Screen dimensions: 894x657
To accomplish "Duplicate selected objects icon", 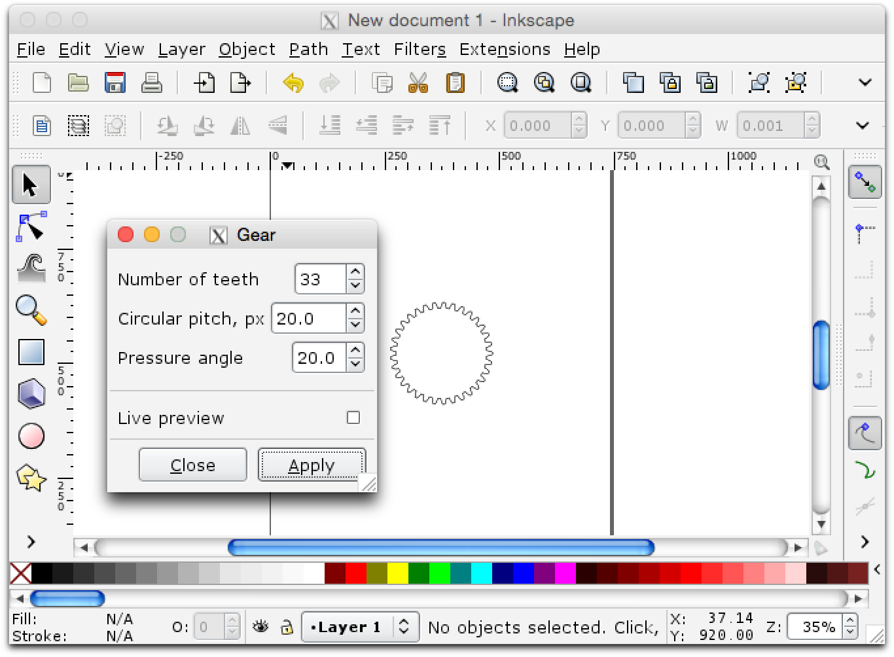I will (x=633, y=83).
